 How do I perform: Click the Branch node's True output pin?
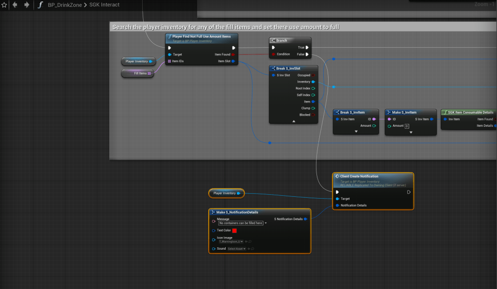point(307,48)
